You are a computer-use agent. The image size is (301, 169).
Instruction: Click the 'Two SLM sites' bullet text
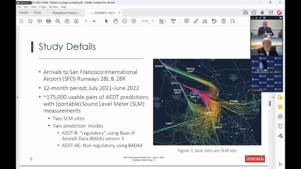click(x=69, y=118)
